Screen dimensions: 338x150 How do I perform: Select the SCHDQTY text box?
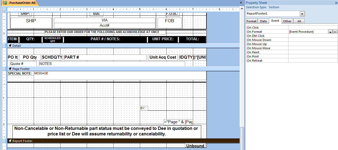pyautogui.click(x=52, y=57)
